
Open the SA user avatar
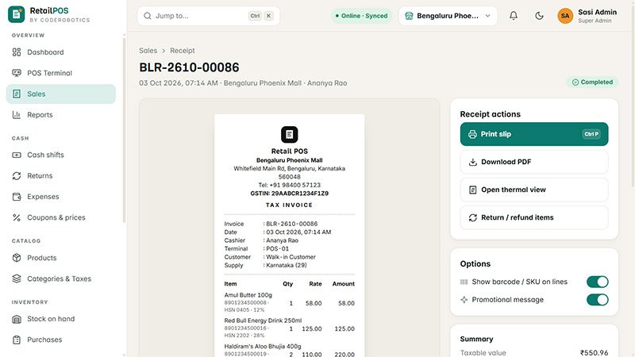(565, 16)
